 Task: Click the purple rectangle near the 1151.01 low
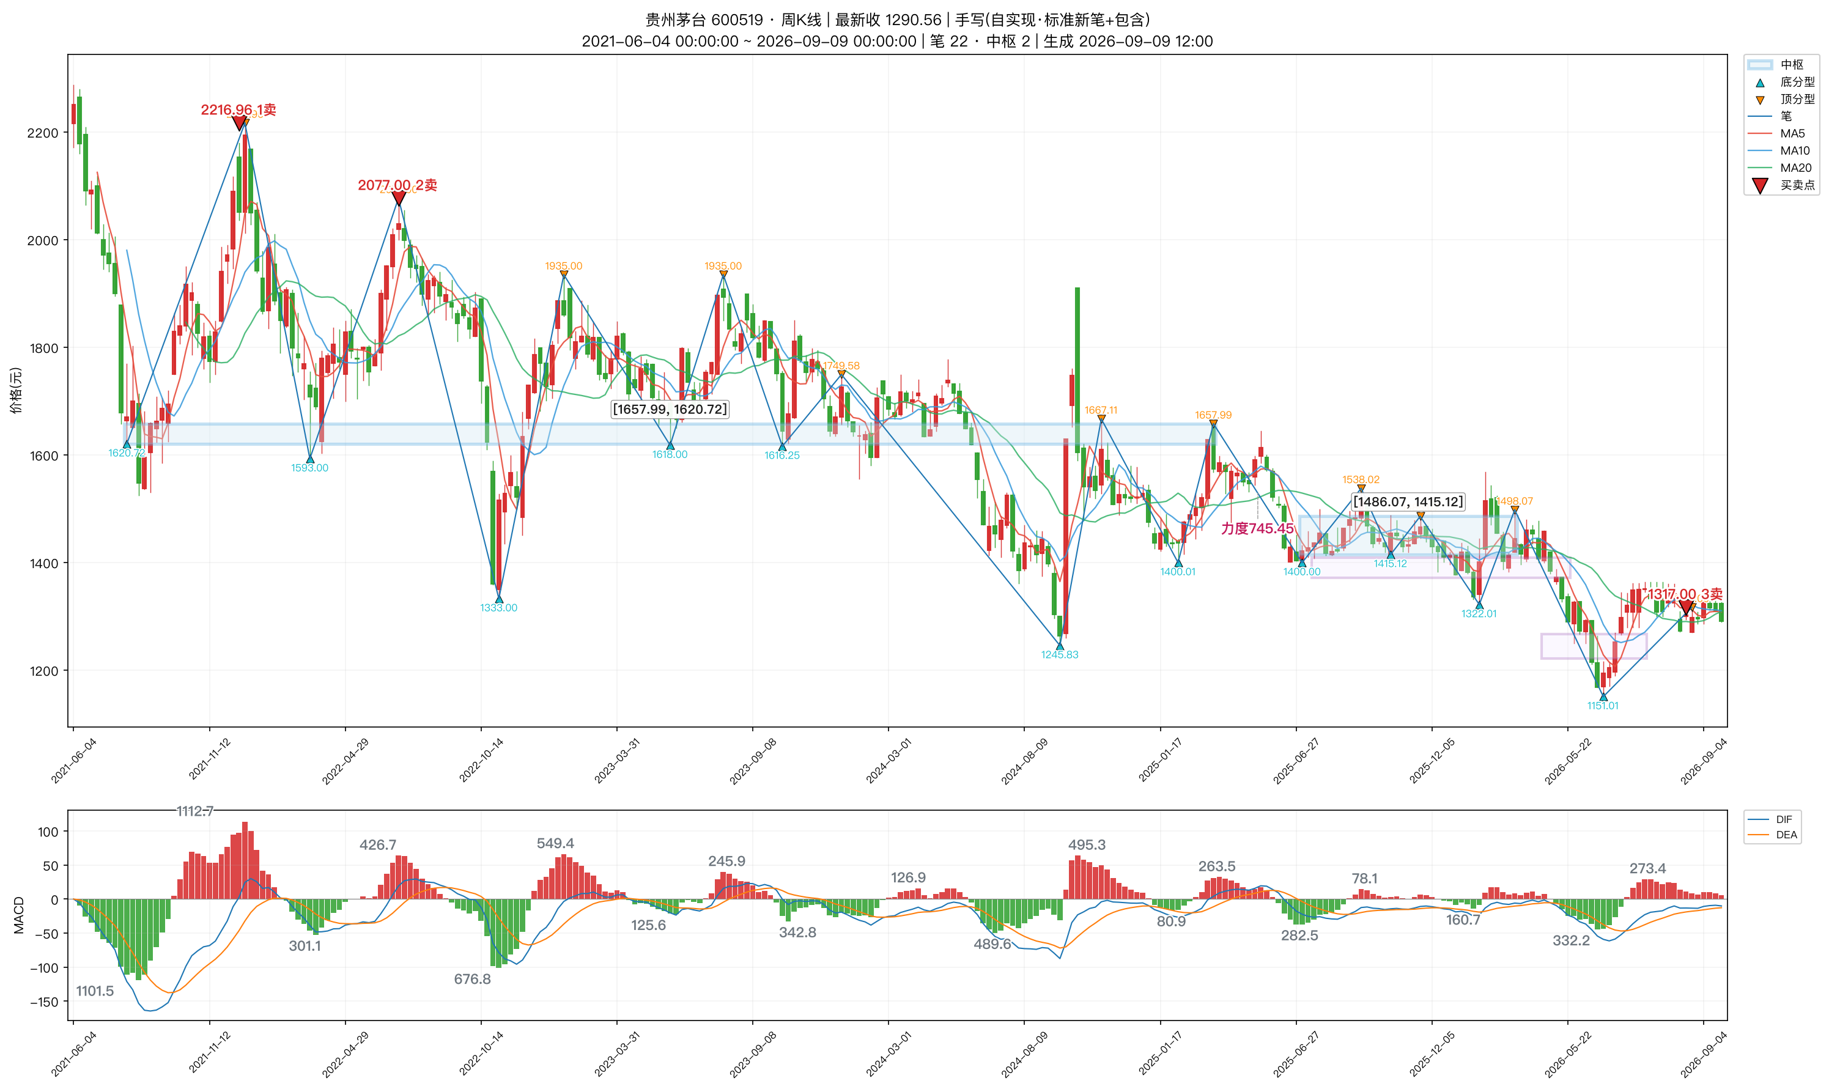click(x=1594, y=646)
